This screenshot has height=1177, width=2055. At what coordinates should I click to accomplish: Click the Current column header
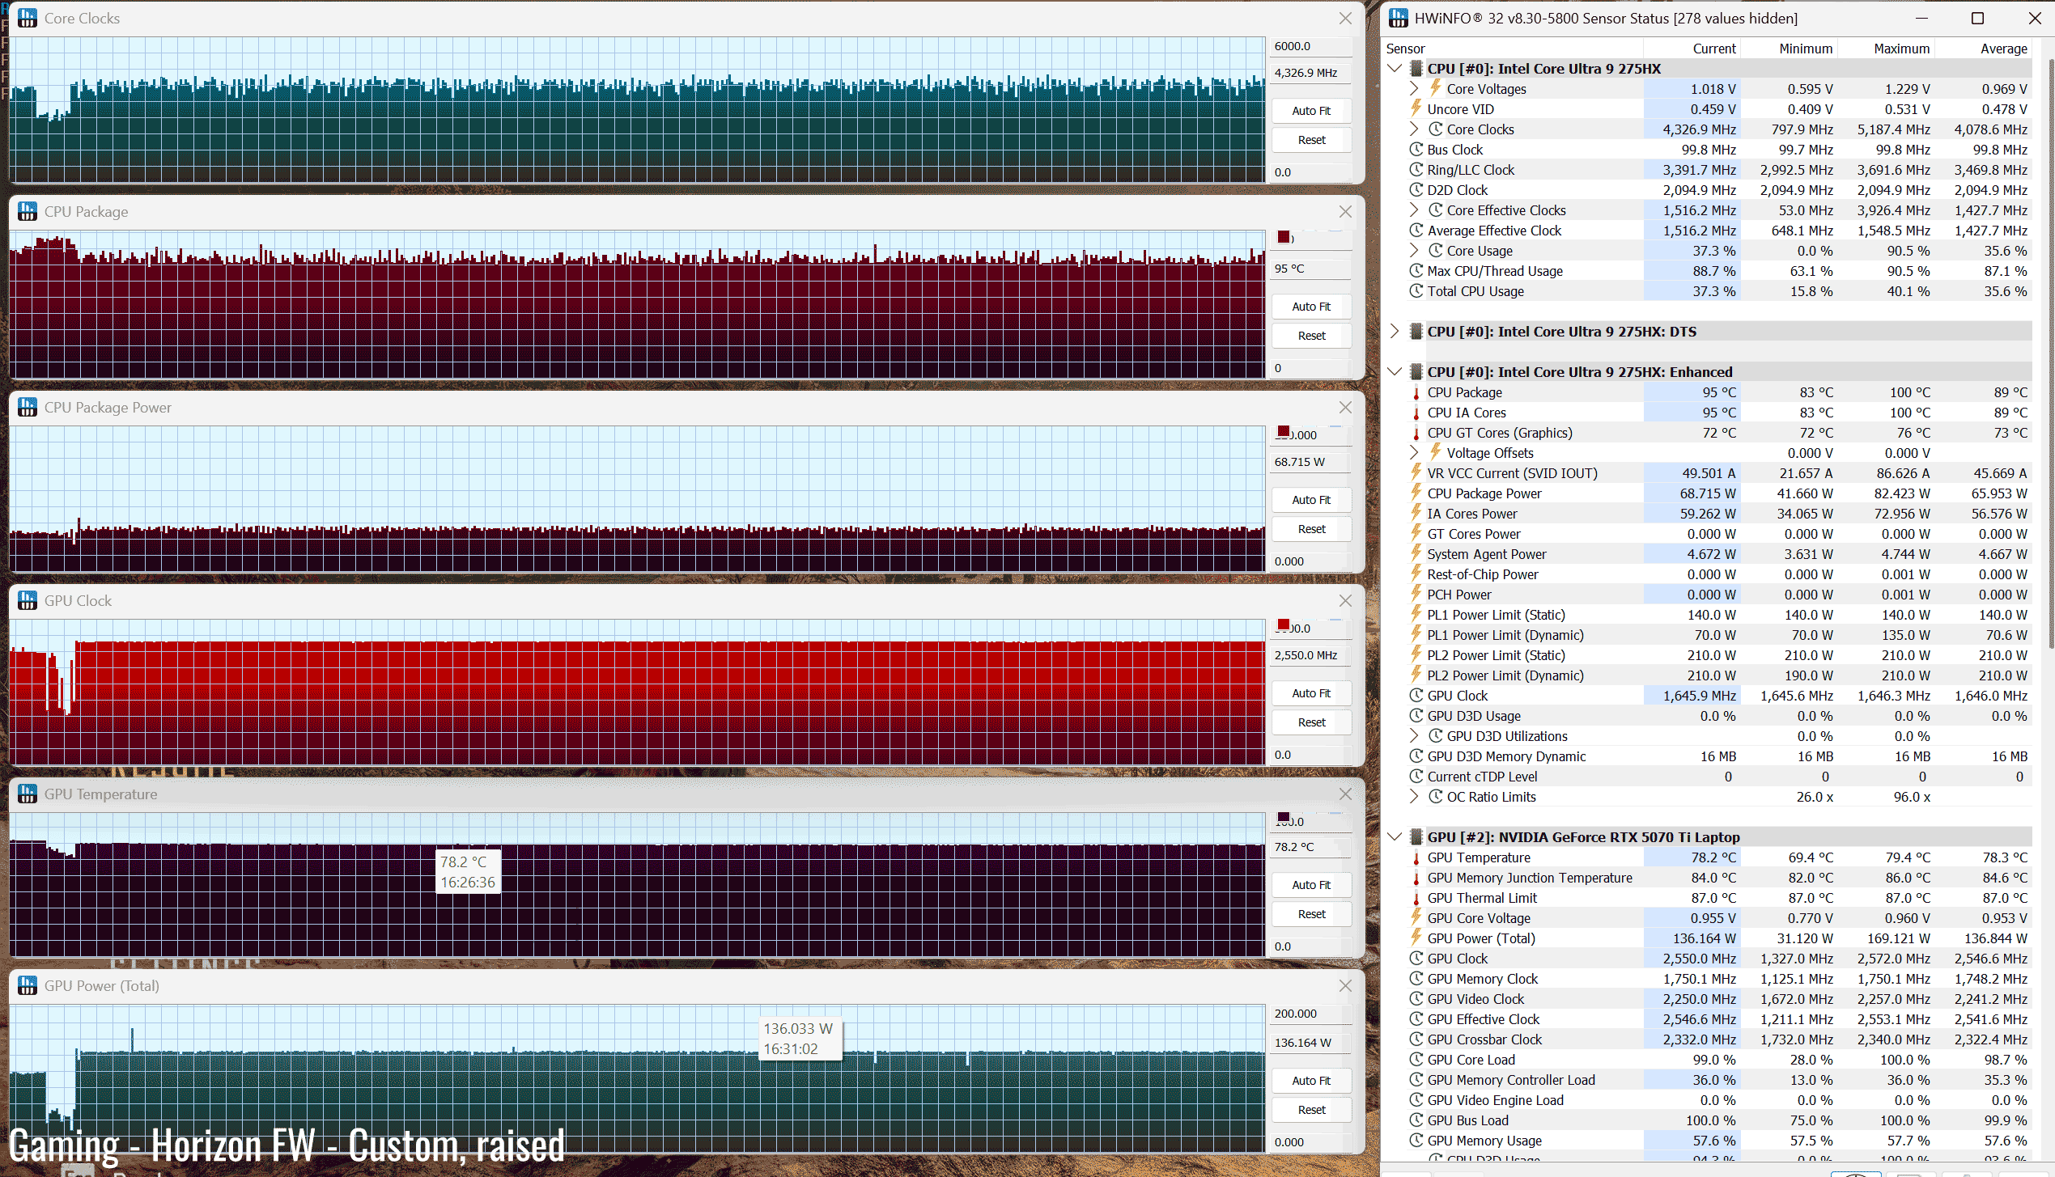coord(1713,49)
